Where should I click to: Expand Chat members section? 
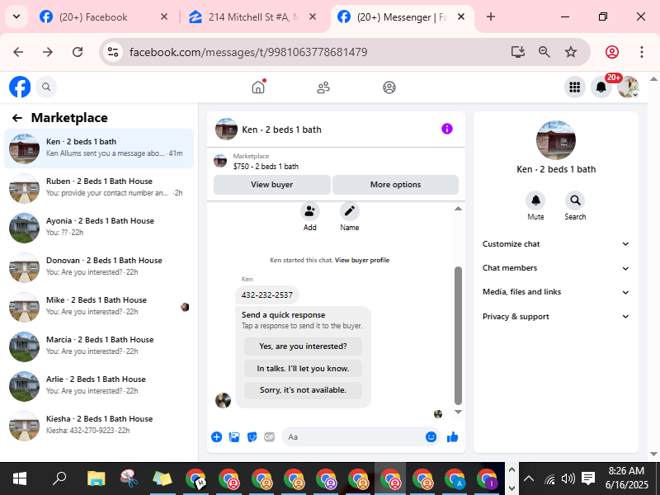click(x=555, y=268)
